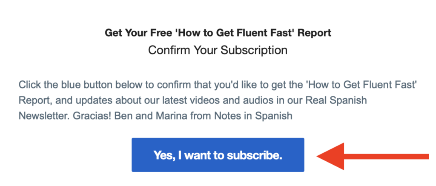The width and height of the screenshot is (436, 186).
Task: Click the word "Report" in the bold heading
Action: [314, 33]
